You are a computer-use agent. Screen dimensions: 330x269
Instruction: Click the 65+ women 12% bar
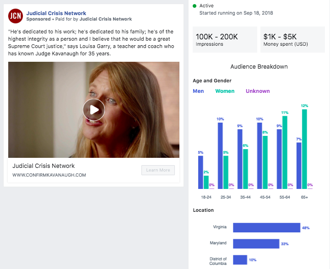click(x=304, y=149)
